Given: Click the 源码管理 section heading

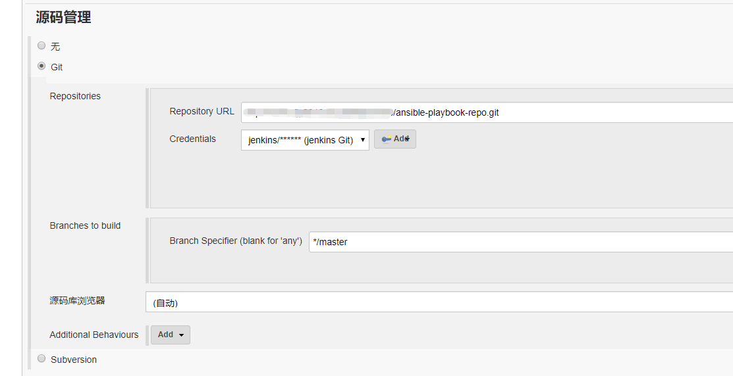Looking at the screenshot, I should tap(63, 18).
